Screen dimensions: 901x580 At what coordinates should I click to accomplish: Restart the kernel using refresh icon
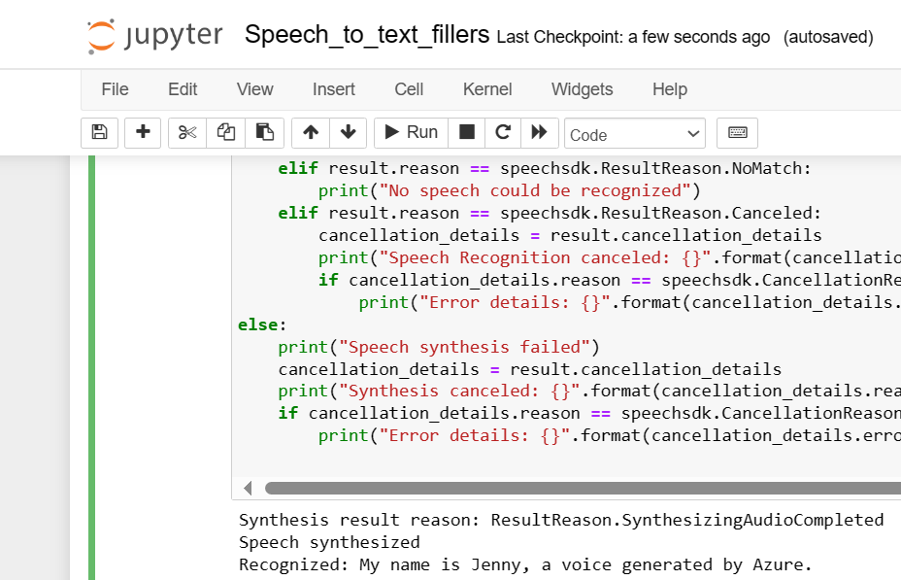503,133
